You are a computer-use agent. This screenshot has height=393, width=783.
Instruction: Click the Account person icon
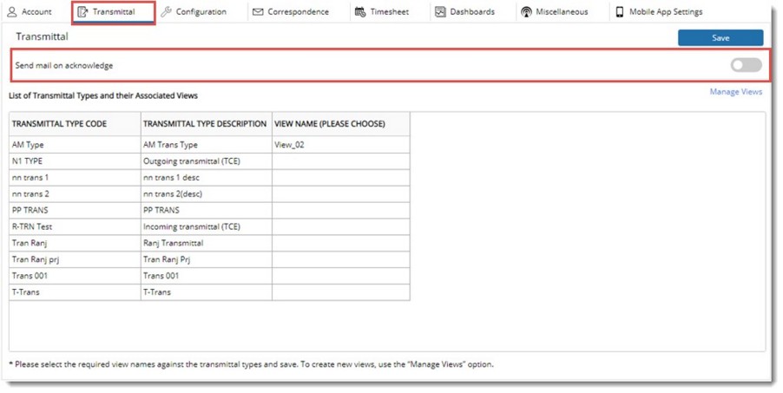(12, 12)
